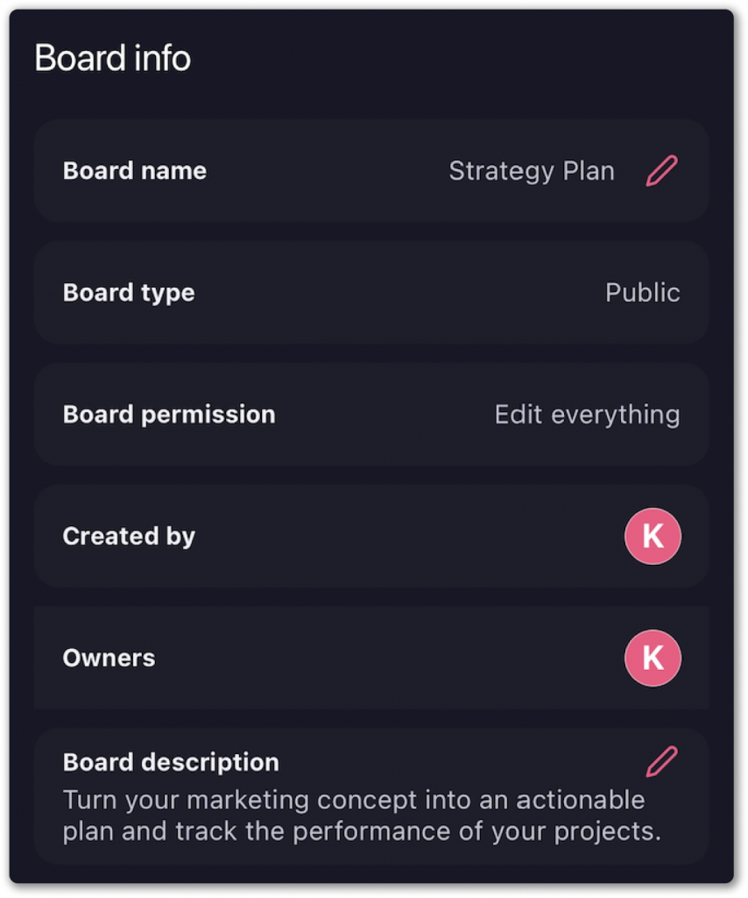Click the Board info heading
This screenshot has width=748, height=898.
(x=112, y=59)
